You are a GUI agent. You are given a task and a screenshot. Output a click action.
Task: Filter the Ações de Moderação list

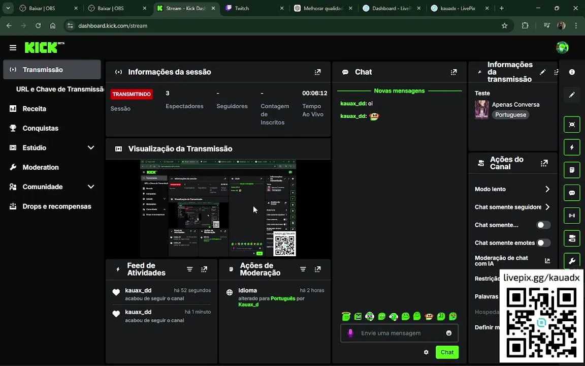click(x=303, y=269)
